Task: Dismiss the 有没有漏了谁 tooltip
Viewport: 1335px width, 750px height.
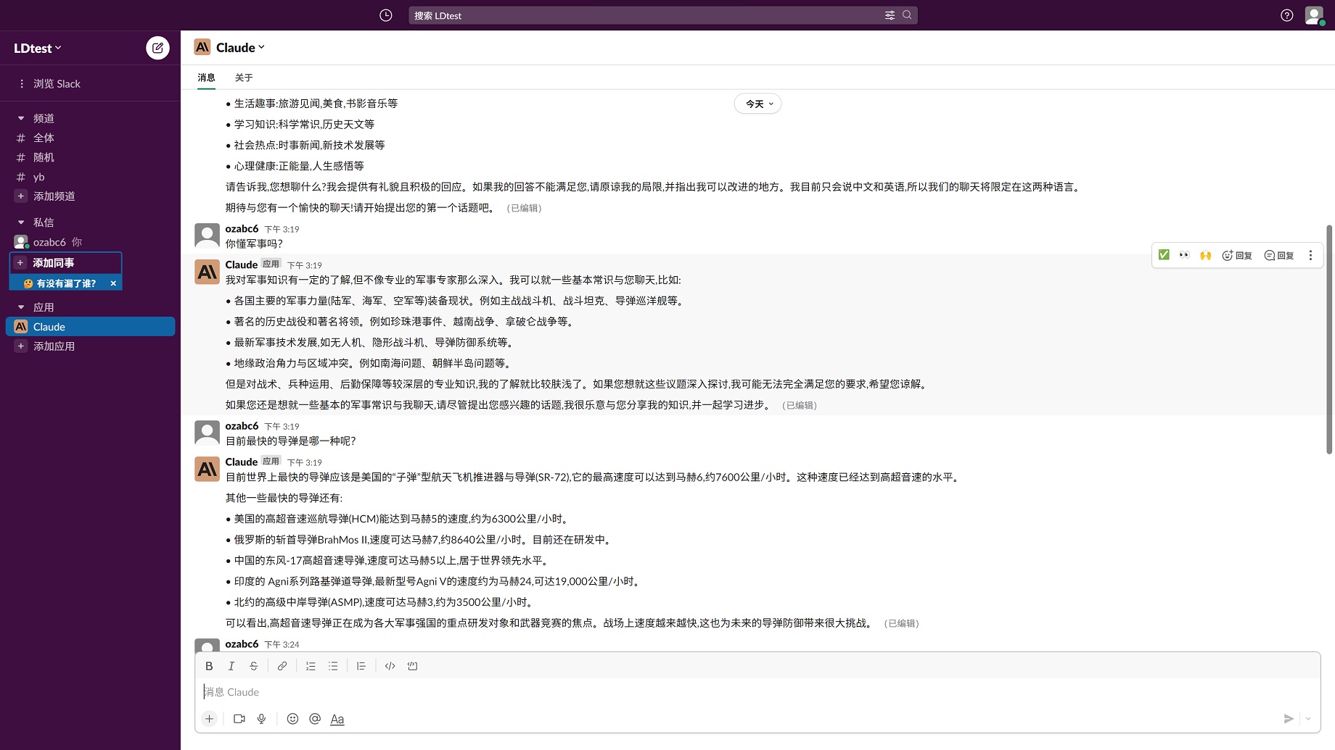Action: pyautogui.click(x=113, y=283)
